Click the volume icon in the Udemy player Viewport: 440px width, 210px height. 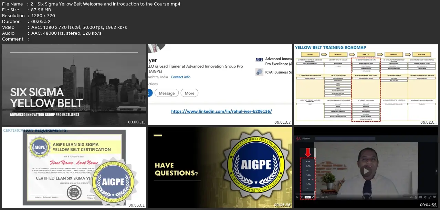411,197
